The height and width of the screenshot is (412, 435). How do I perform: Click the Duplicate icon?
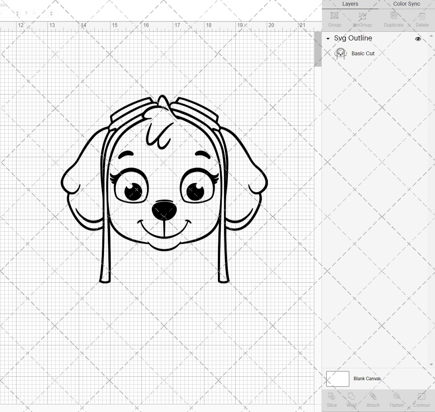[394, 19]
